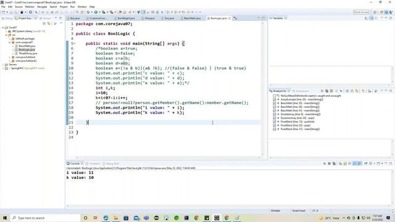Image resolution: width=395 pixels, height=222 pixels.
Task: Expand the (default package) node
Action: pos(10,39)
